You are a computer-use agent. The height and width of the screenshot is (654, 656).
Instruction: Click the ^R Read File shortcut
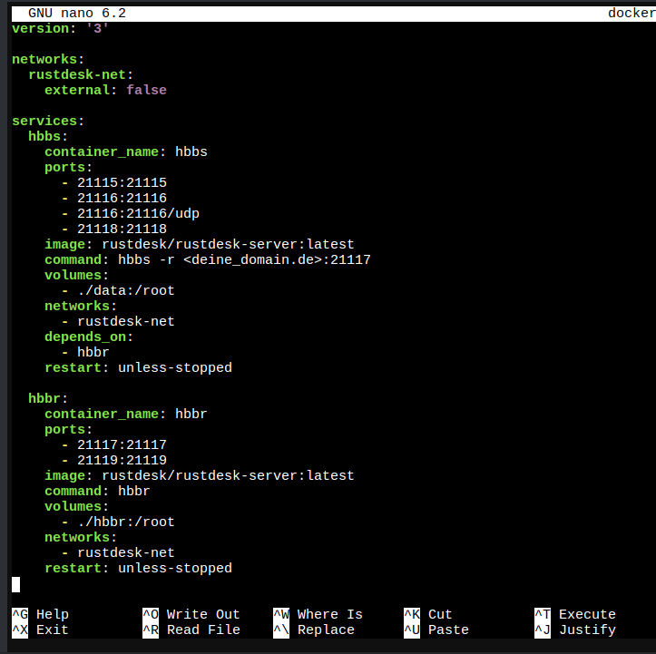point(191,630)
